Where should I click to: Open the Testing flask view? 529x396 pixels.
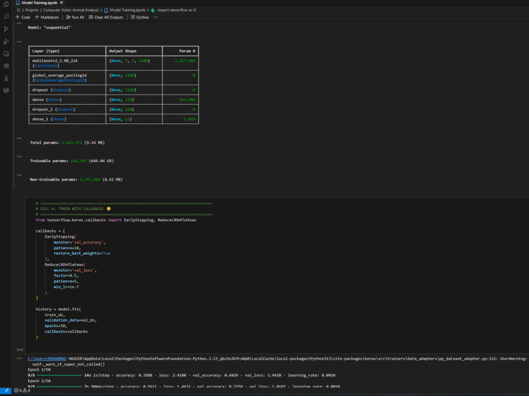(6, 79)
